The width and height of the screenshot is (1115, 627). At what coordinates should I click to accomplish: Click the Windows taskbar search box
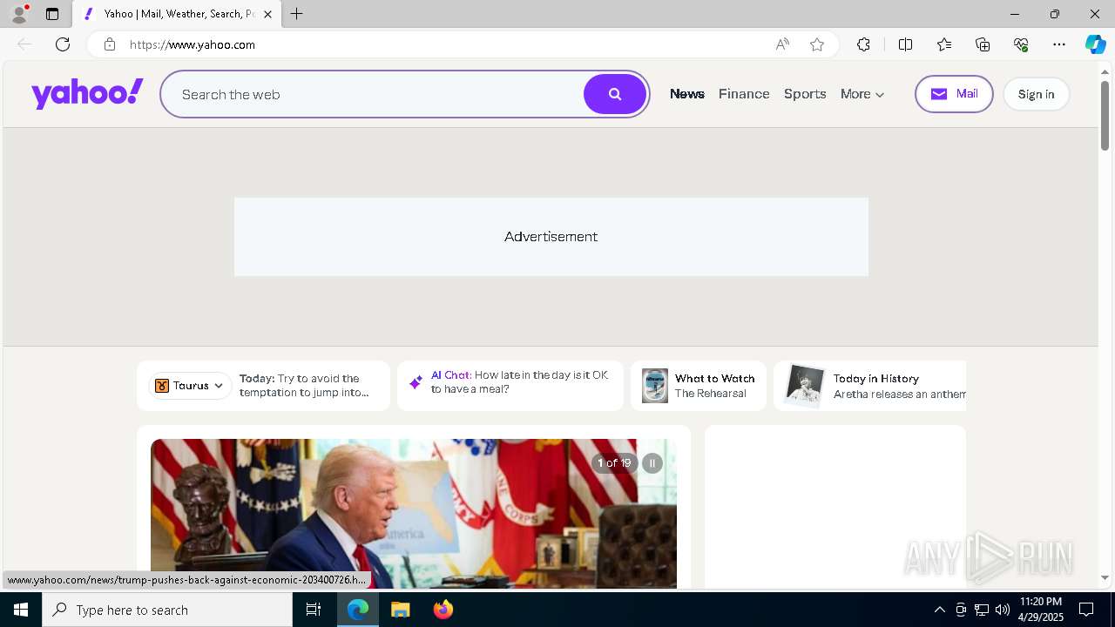pyautogui.click(x=167, y=610)
